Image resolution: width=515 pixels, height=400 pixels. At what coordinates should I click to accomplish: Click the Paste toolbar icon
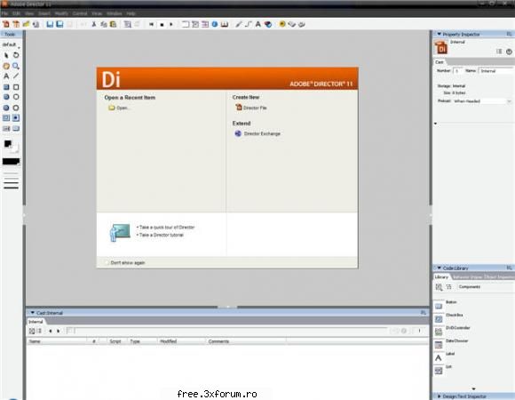114,24
